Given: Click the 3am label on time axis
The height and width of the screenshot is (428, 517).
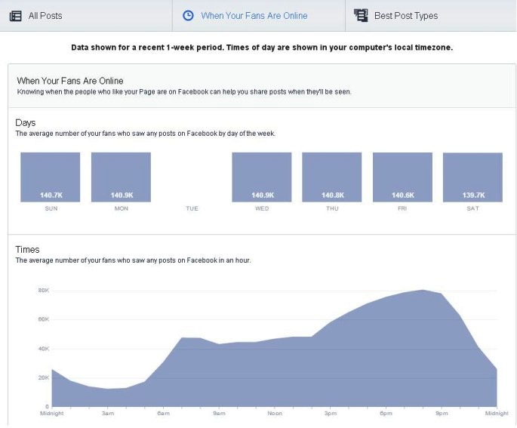Looking at the screenshot, I should point(108,414).
